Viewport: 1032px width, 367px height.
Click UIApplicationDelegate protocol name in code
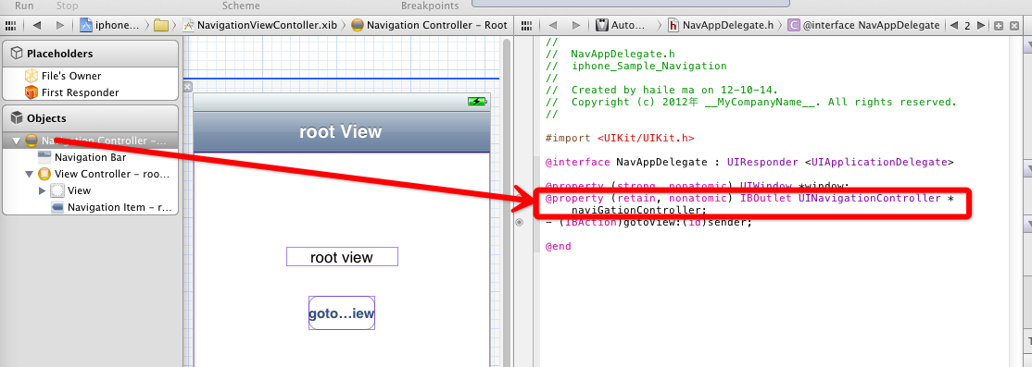click(878, 162)
